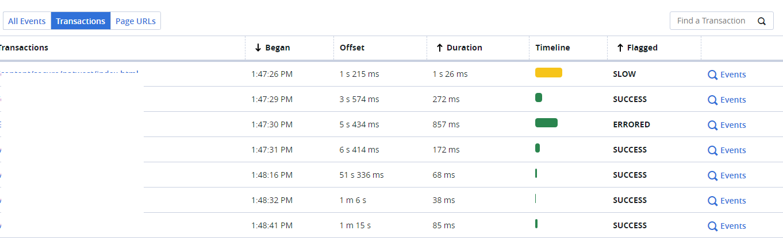This screenshot has width=783, height=238.
Task: Click the Events magnifier icon in the 1:48:32 PM row
Action: coord(712,201)
